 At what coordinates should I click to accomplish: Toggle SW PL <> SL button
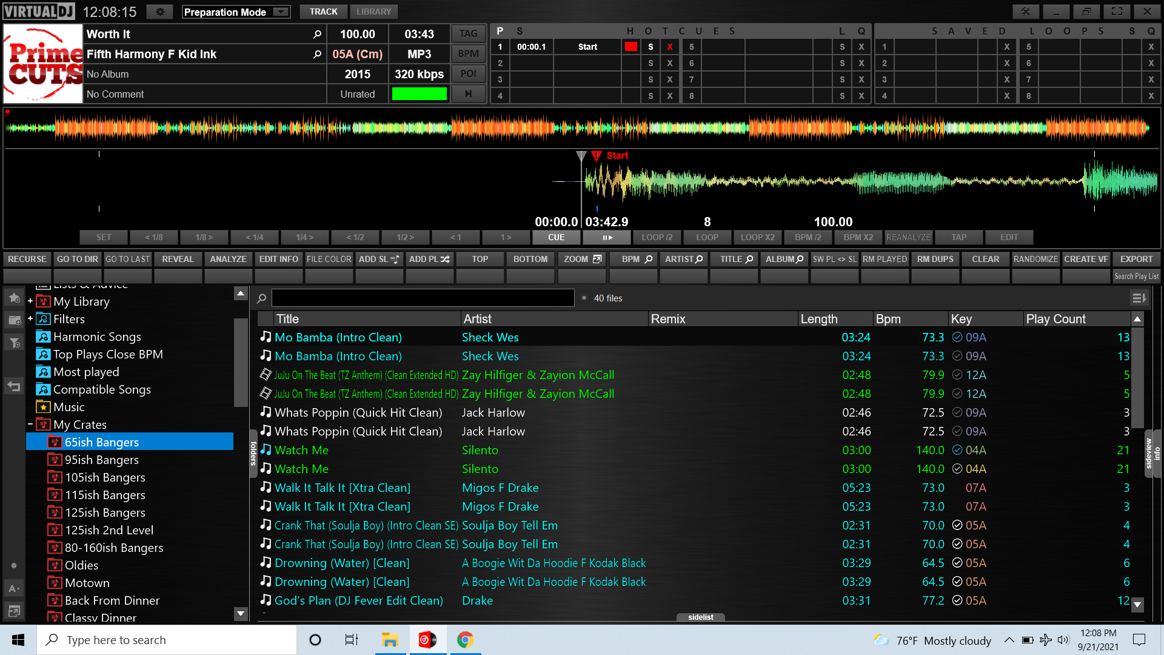(x=835, y=259)
